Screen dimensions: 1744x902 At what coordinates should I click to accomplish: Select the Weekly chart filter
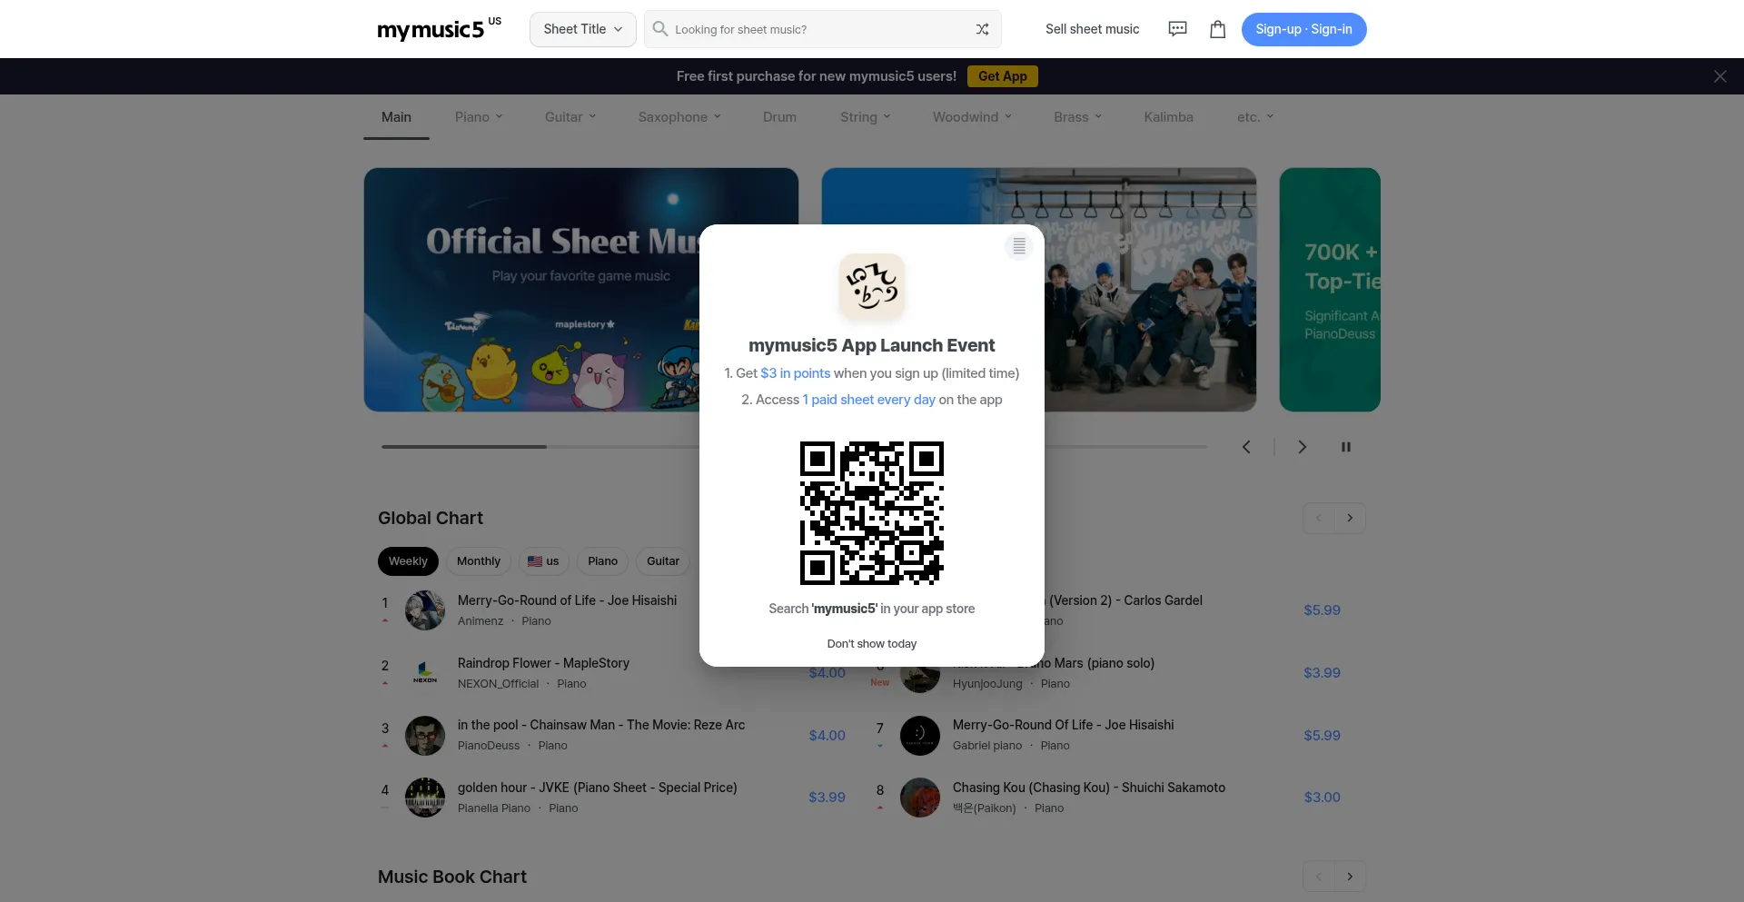click(x=408, y=561)
